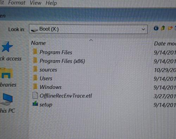Click the blue Back navigation icon
Image resolution: width=176 pixels, height=139 pixels.
156,28
